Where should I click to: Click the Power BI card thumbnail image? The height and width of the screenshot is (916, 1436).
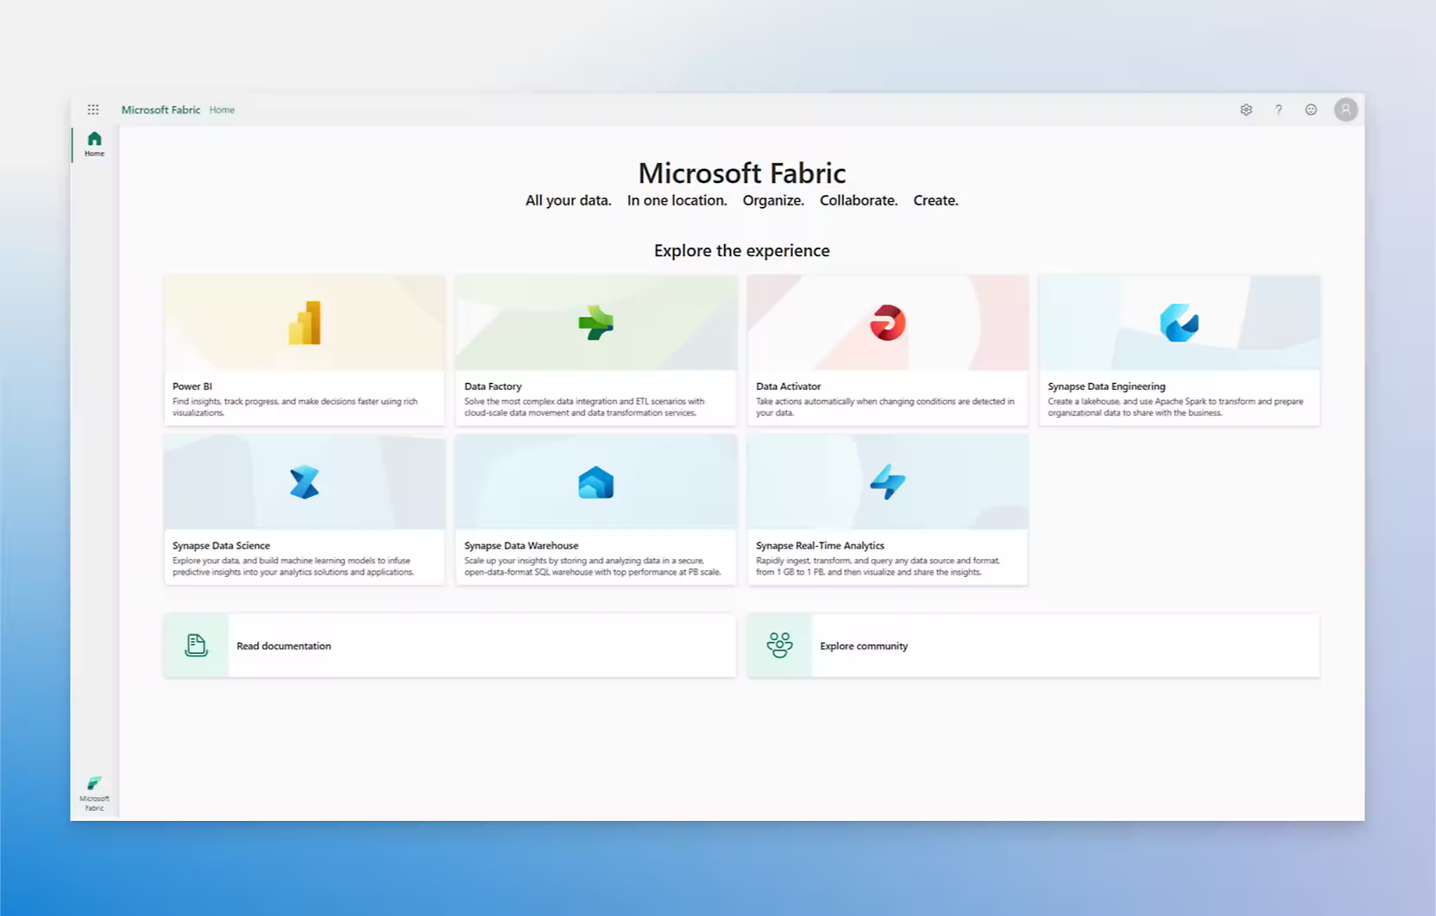point(304,323)
